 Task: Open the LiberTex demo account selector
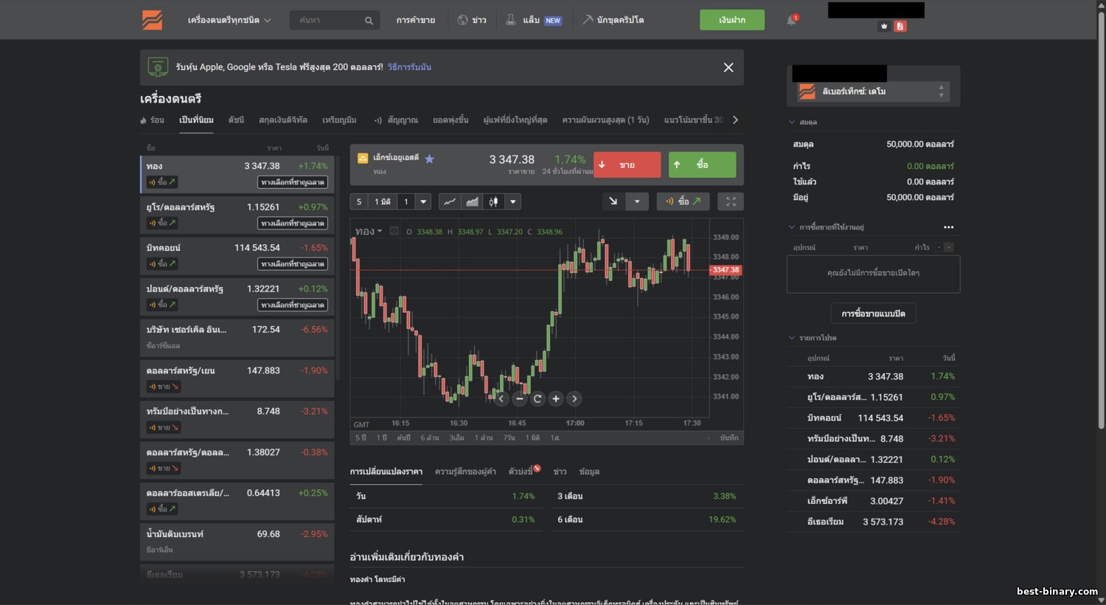[873, 91]
